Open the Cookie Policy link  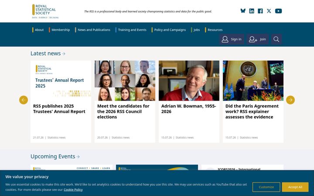coord(73,189)
